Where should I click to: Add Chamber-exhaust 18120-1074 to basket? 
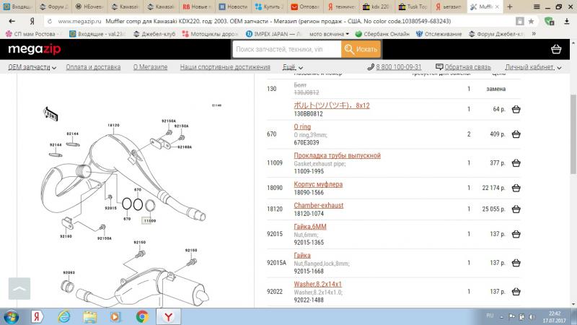point(516,209)
